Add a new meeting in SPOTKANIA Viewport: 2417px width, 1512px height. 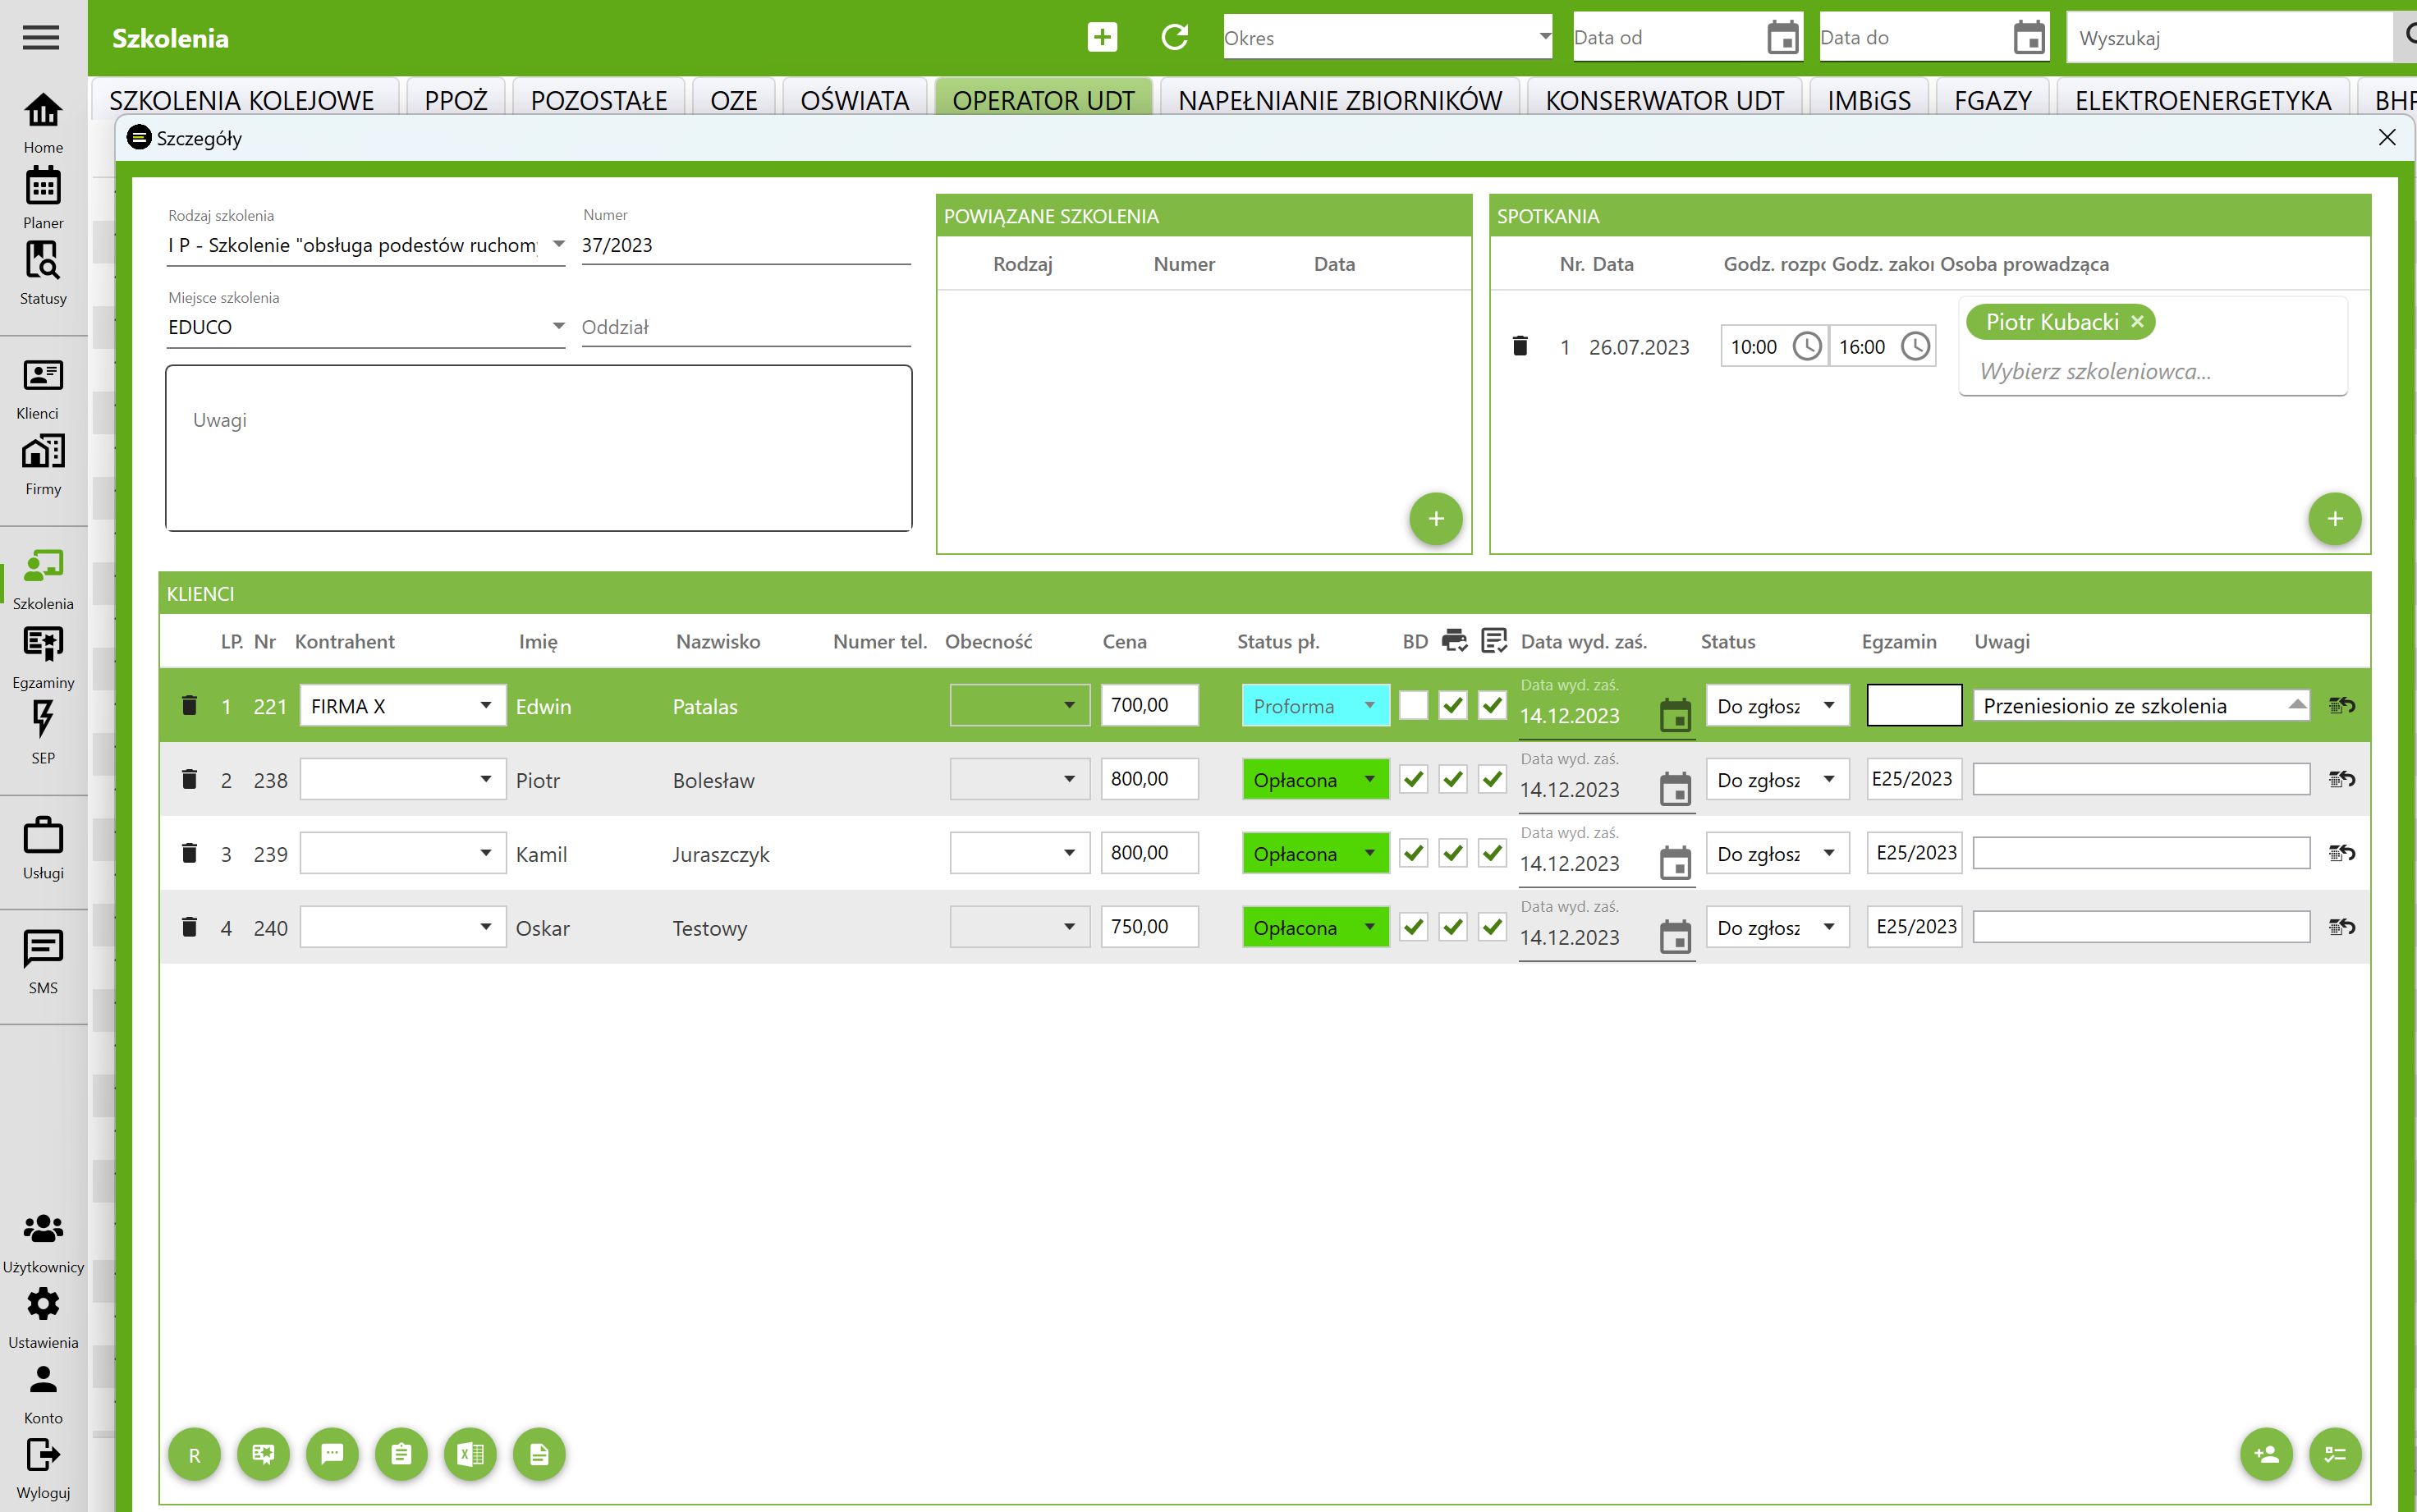coord(2334,518)
